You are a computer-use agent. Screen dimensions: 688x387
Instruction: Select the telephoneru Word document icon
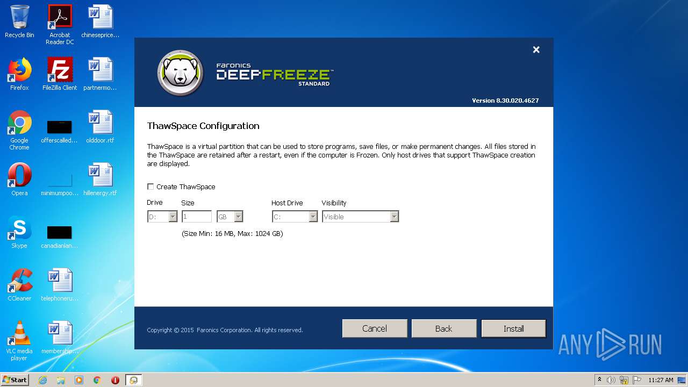[60, 285]
